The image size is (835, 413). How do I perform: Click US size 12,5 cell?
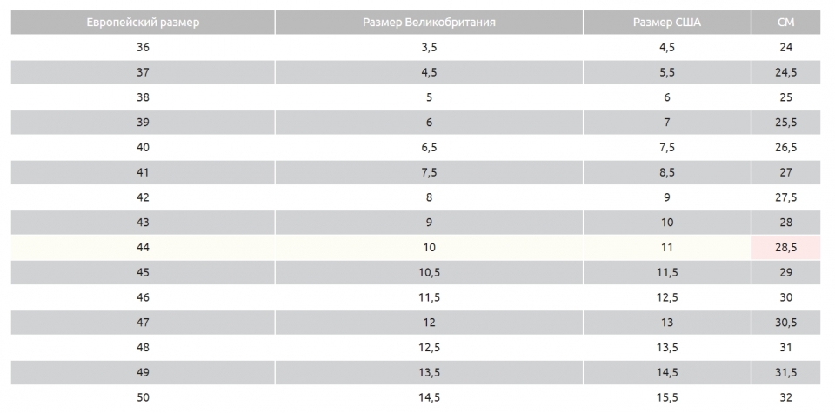coord(667,297)
